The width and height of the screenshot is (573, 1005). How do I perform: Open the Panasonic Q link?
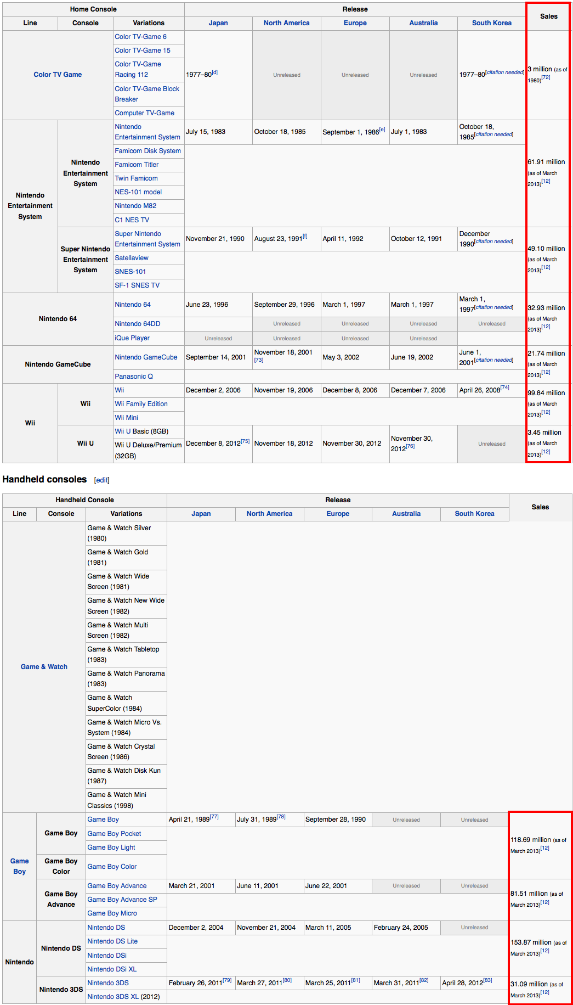pyautogui.click(x=134, y=377)
